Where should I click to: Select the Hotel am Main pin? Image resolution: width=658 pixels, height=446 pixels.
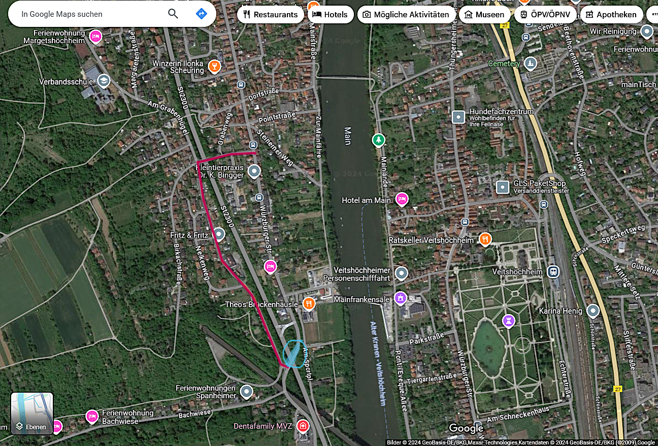point(402,199)
